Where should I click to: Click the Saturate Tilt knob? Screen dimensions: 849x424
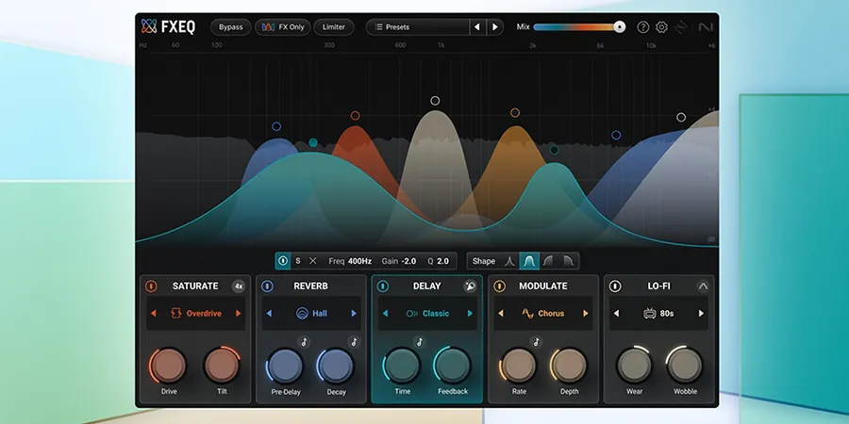point(222,366)
